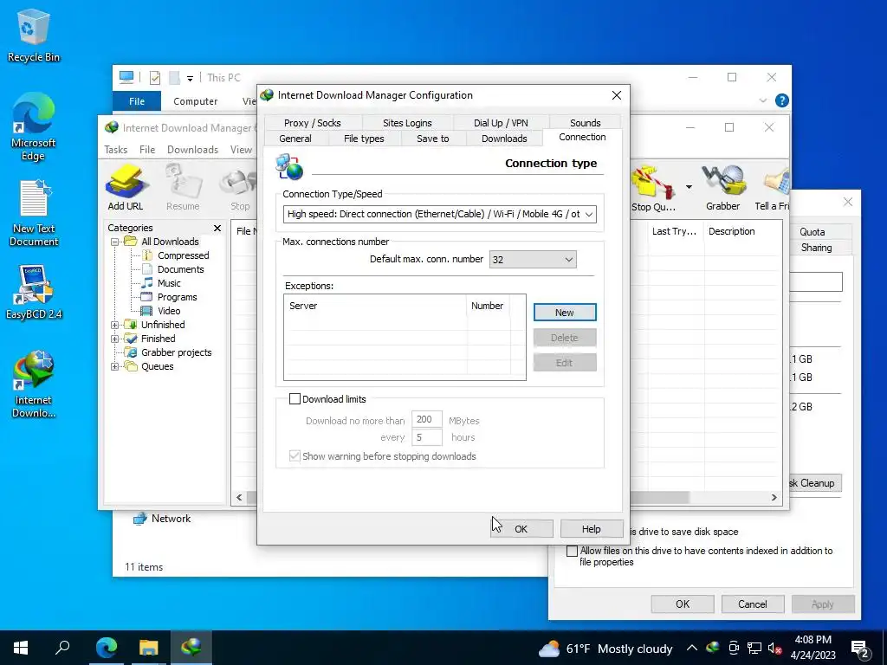This screenshot has width=887, height=665.
Task: Select the Grabber projects category
Action: pos(177,352)
